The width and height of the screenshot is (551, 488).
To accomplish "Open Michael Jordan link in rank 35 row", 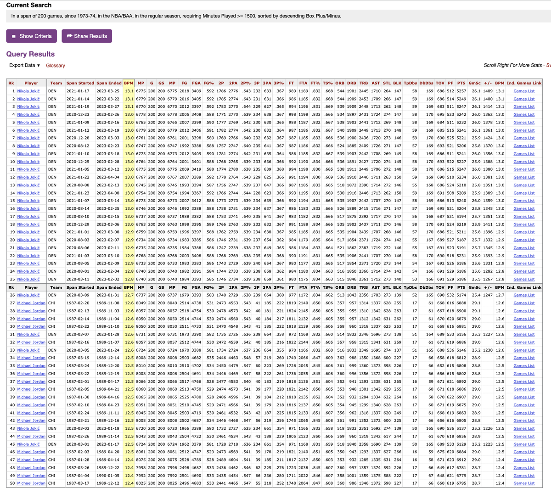I will pyautogui.click(x=31, y=366).
